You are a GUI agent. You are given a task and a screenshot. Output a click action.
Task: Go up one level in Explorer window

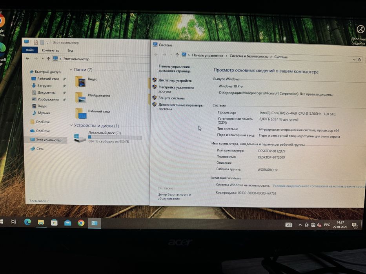click(x=48, y=59)
